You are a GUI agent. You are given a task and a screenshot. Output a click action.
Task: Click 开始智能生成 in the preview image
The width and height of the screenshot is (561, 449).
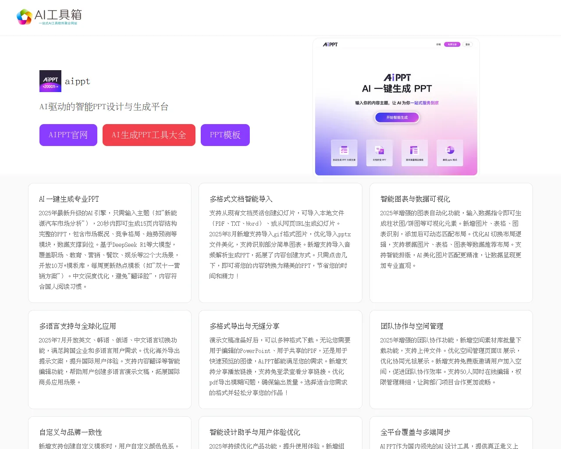pos(397,118)
